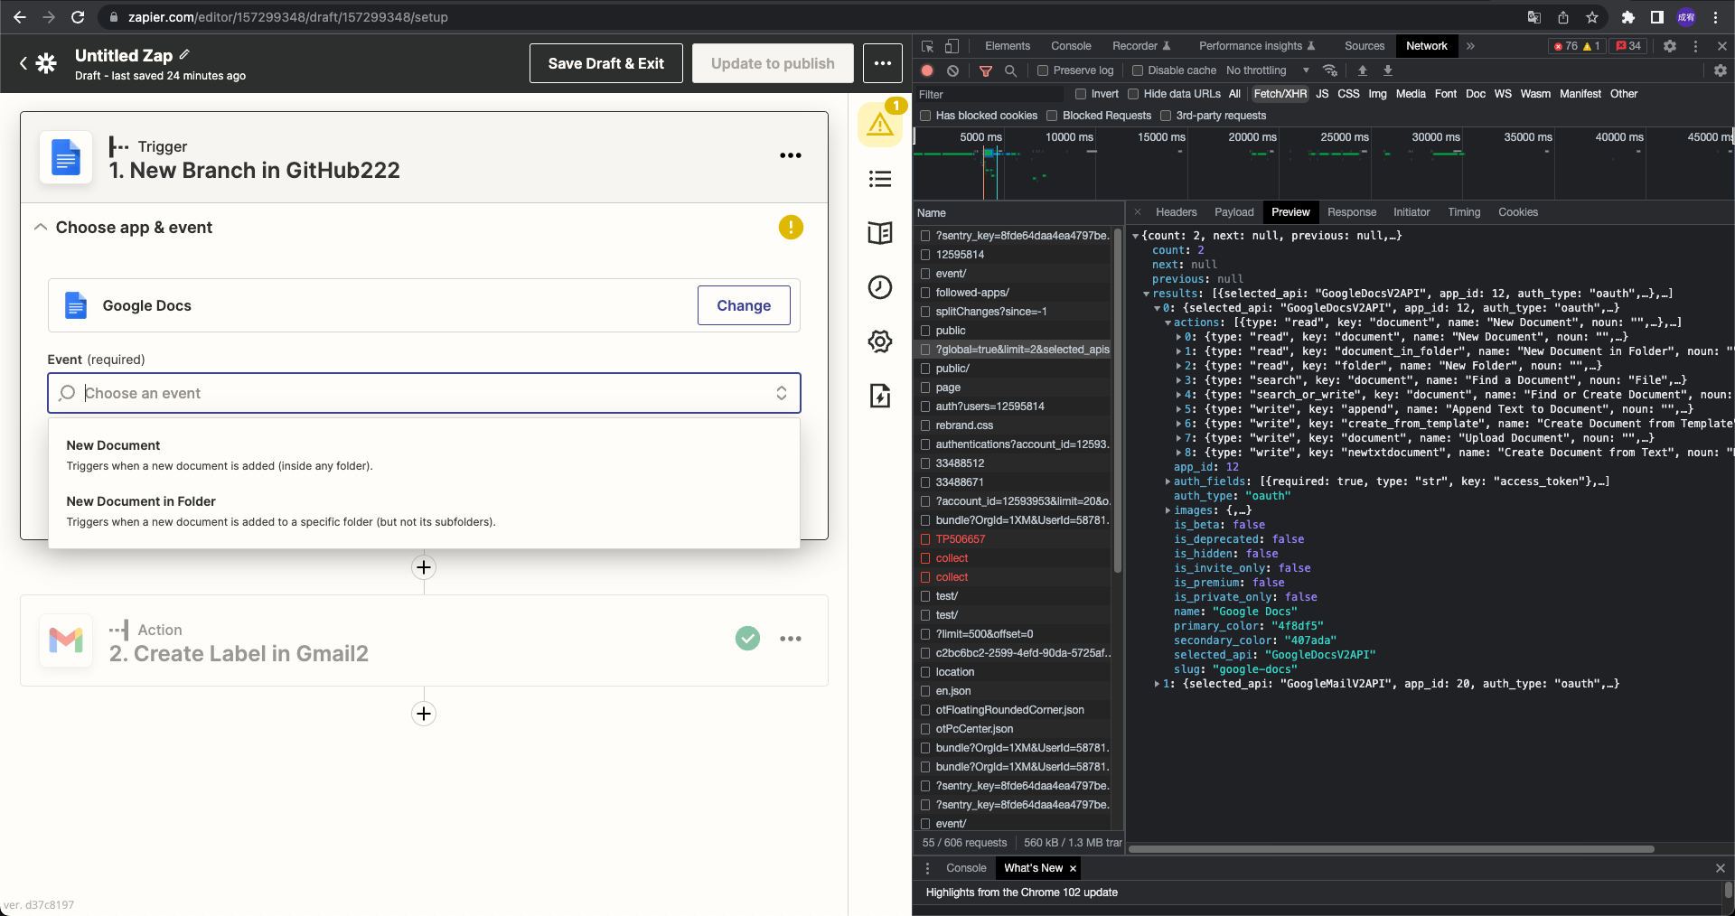1735x916 pixels.
Task: Open the Console panel tab
Action: tap(1070, 46)
